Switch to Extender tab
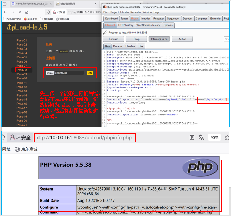The height and width of the screenshot is (216, 231). coord(216,19)
